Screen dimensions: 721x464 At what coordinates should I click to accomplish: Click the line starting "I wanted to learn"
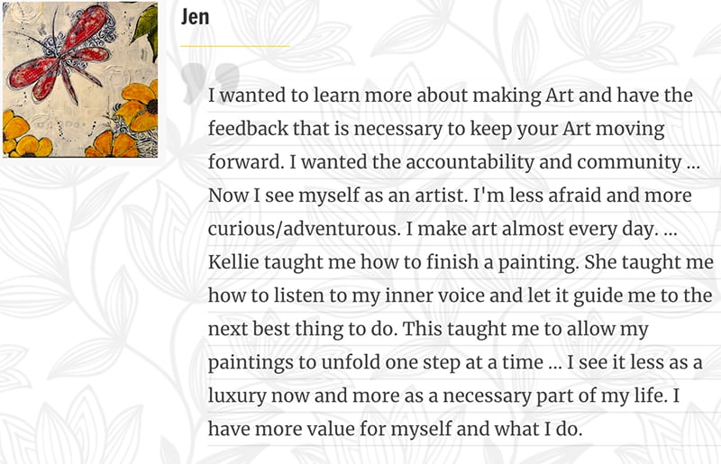[450, 96]
